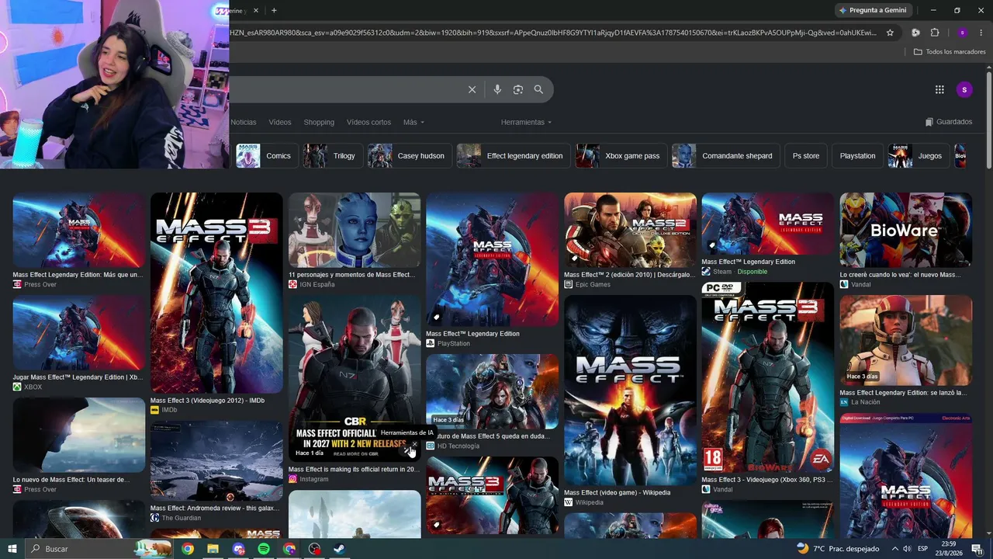Bookmark this page with the star icon
The image size is (993, 559).
890,33
